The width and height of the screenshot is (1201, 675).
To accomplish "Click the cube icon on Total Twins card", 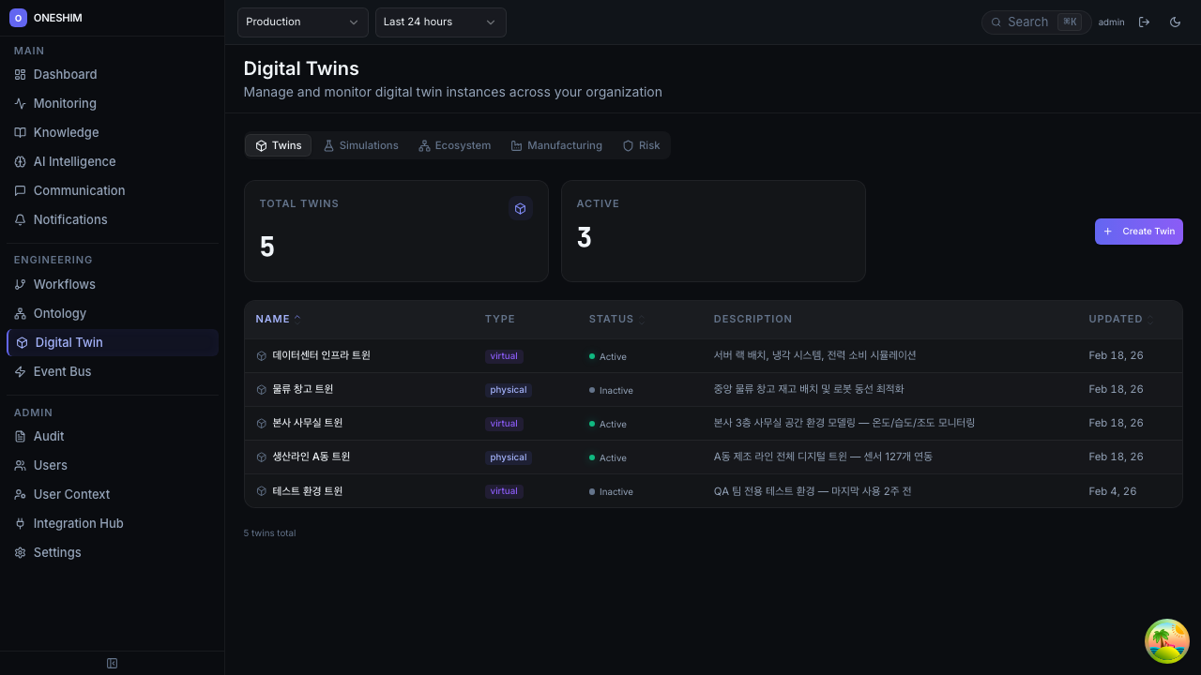I will point(521,208).
